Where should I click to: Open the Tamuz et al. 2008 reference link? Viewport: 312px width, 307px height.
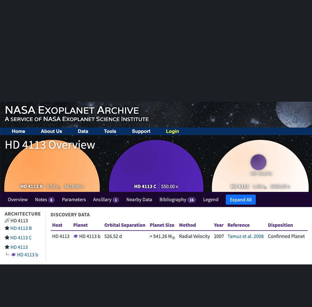coord(246,236)
